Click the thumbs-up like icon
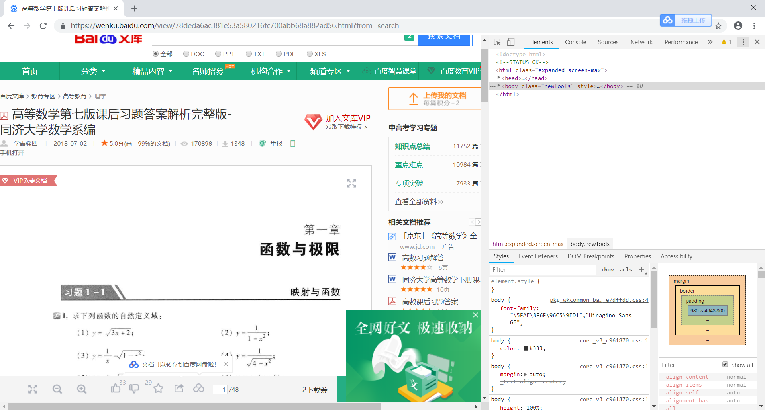The height and width of the screenshot is (410, 765). click(116, 388)
